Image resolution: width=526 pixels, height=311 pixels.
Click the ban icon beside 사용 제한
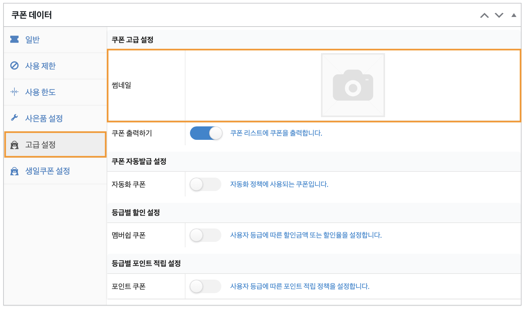pyautogui.click(x=14, y=66)
